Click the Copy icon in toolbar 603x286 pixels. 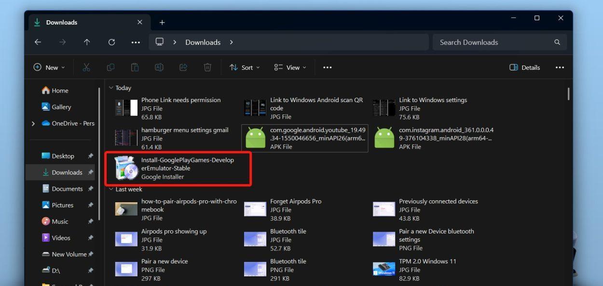coord(110,67)
